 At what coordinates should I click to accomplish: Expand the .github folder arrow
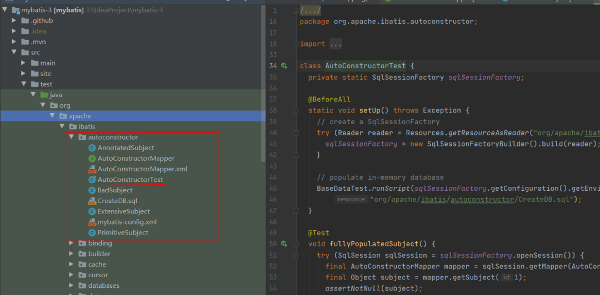pos(14,21)
